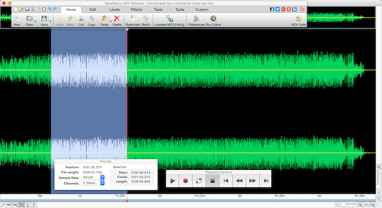Click the quick-access redo arrow

coord(55,9)
